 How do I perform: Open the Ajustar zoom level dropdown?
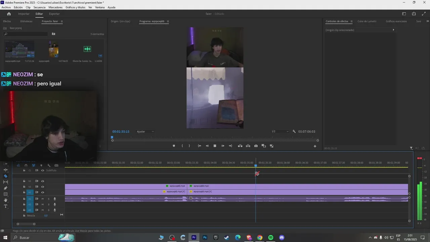[145, 131]
